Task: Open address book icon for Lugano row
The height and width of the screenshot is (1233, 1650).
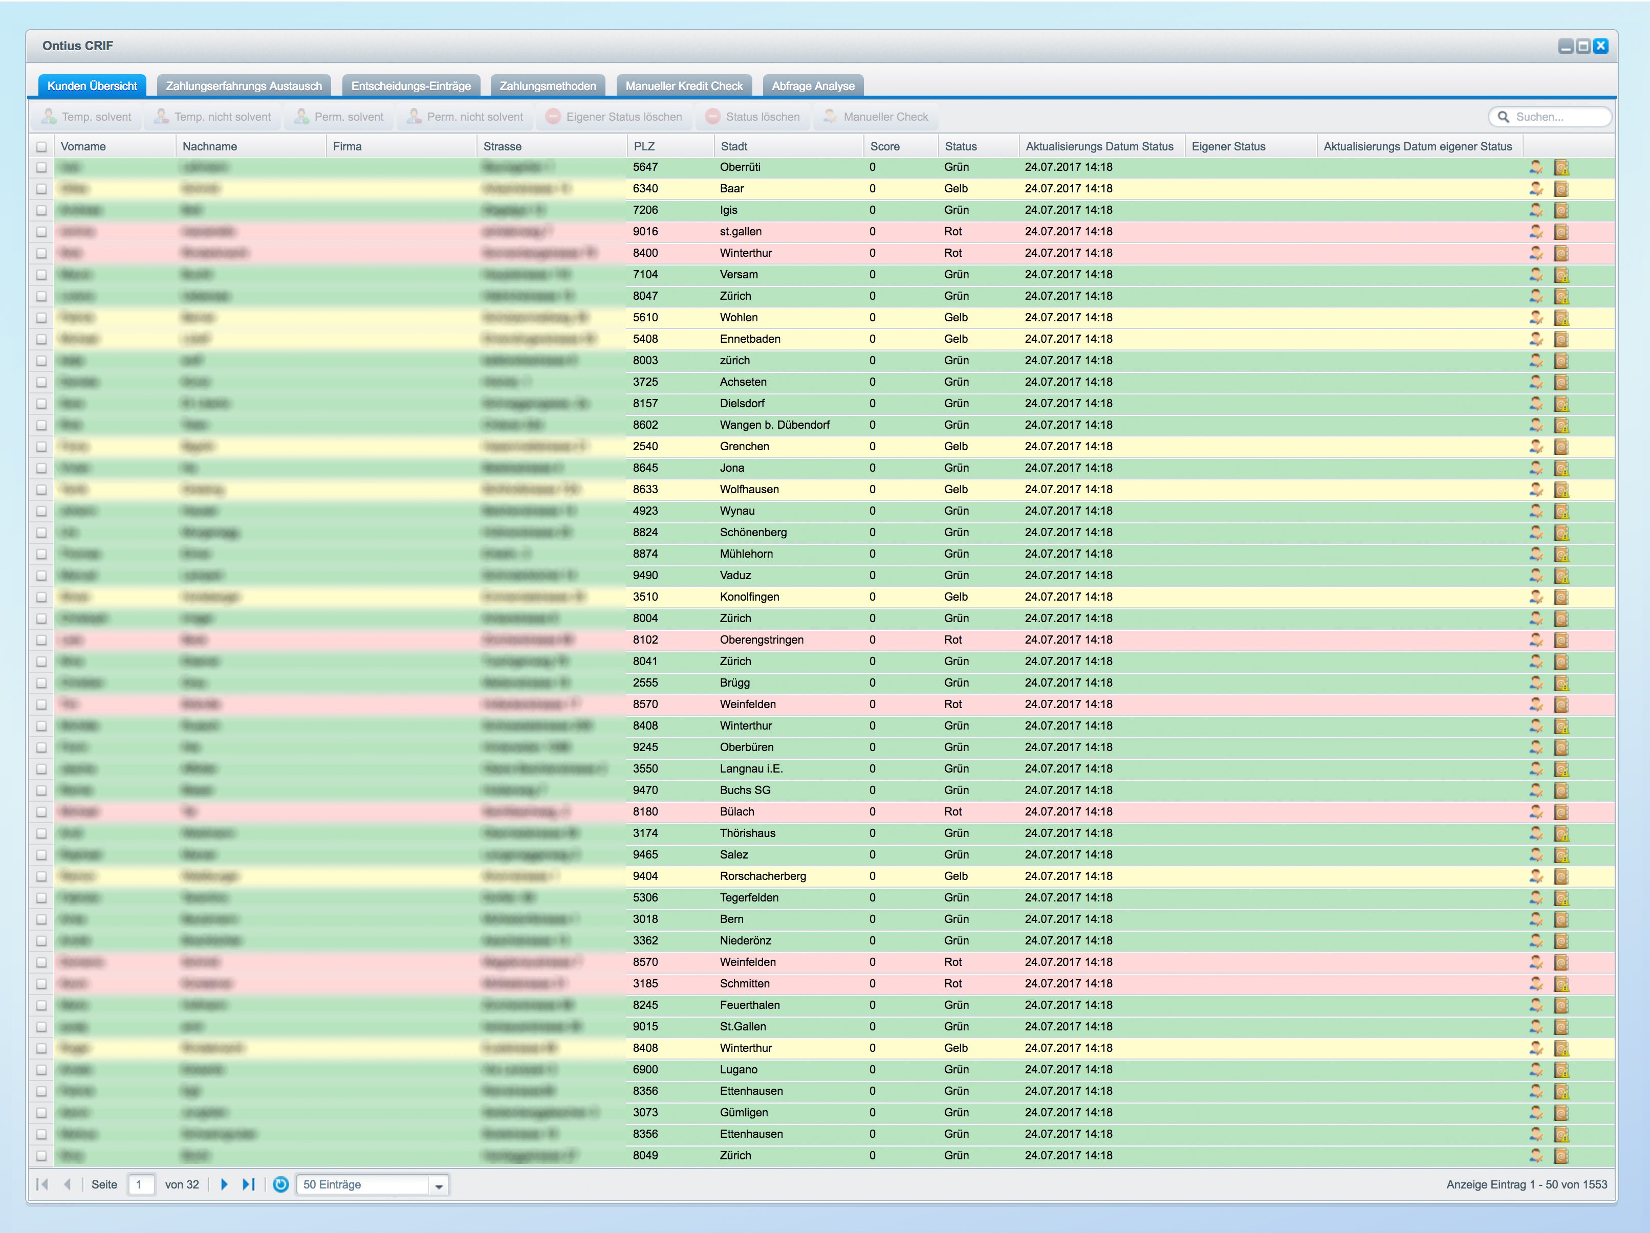Action: (1561, 1070)
